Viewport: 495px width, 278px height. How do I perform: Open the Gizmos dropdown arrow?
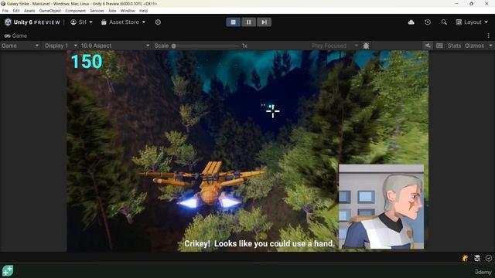(490, 46)
